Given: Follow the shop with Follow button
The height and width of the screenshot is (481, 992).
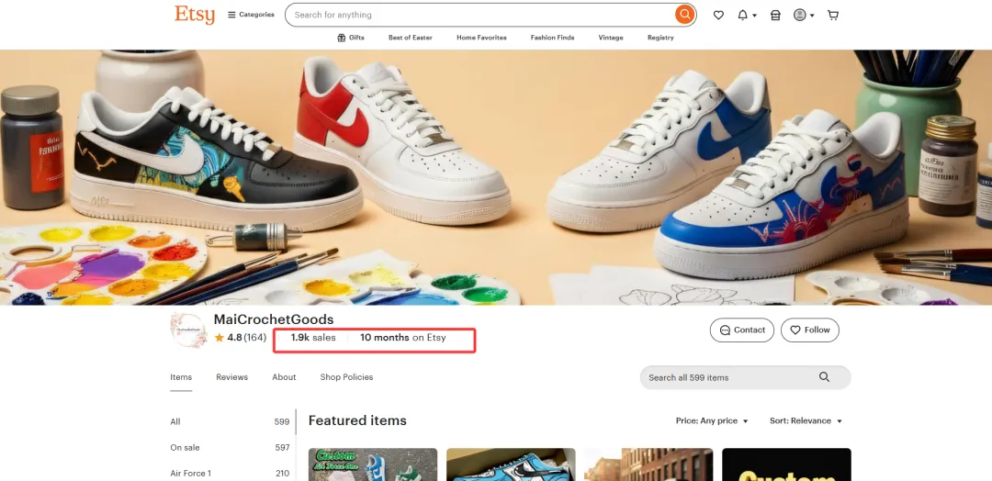Looking at the screenshot, I should tap(810, 330).
